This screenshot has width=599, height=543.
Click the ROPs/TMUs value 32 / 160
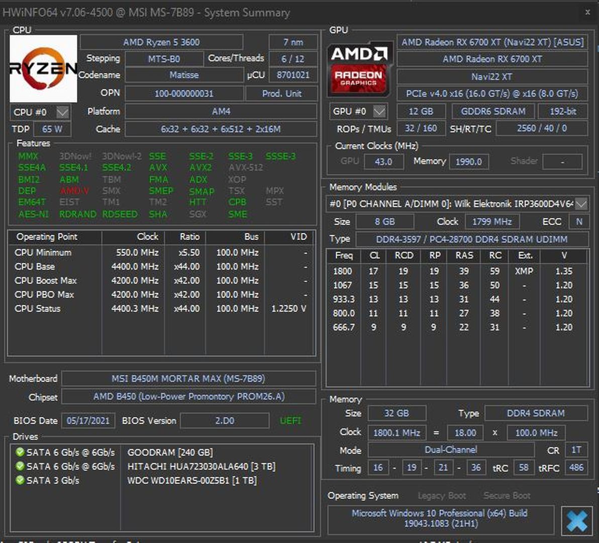point(421,128)
